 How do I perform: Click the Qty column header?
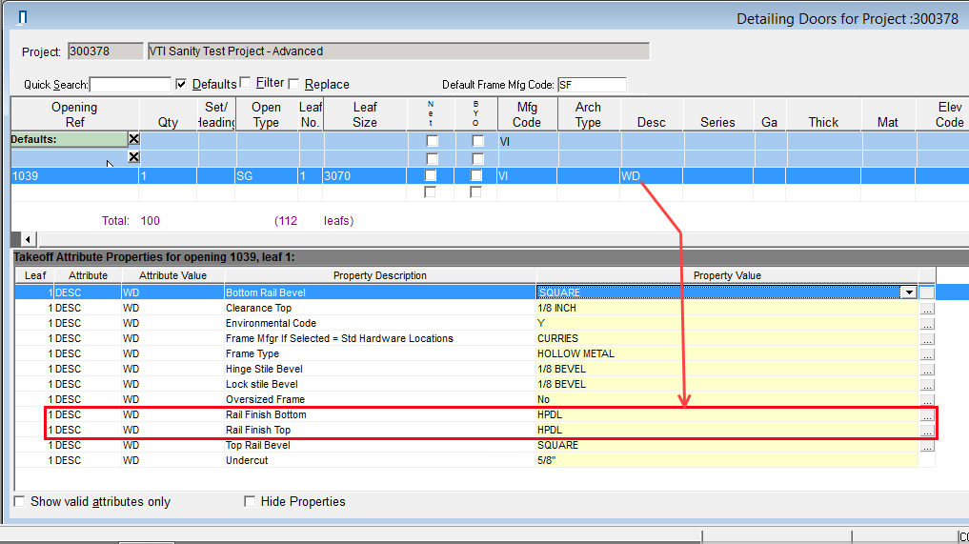click(168, 114)
